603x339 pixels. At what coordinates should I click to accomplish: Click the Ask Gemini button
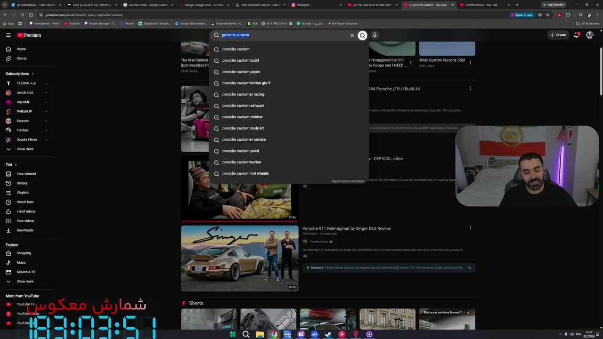pyautogui.click(x=553, y=5)
